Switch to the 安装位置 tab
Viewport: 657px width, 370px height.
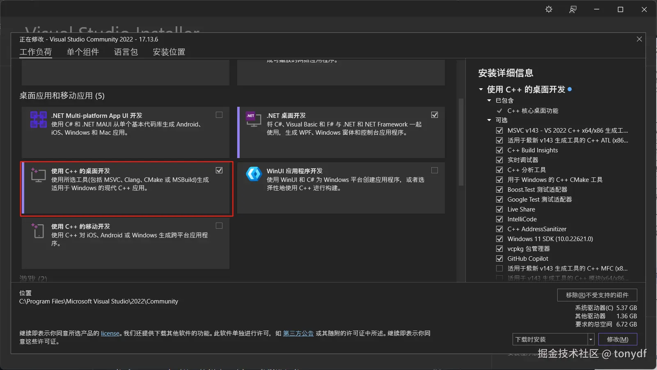(169, 52)
